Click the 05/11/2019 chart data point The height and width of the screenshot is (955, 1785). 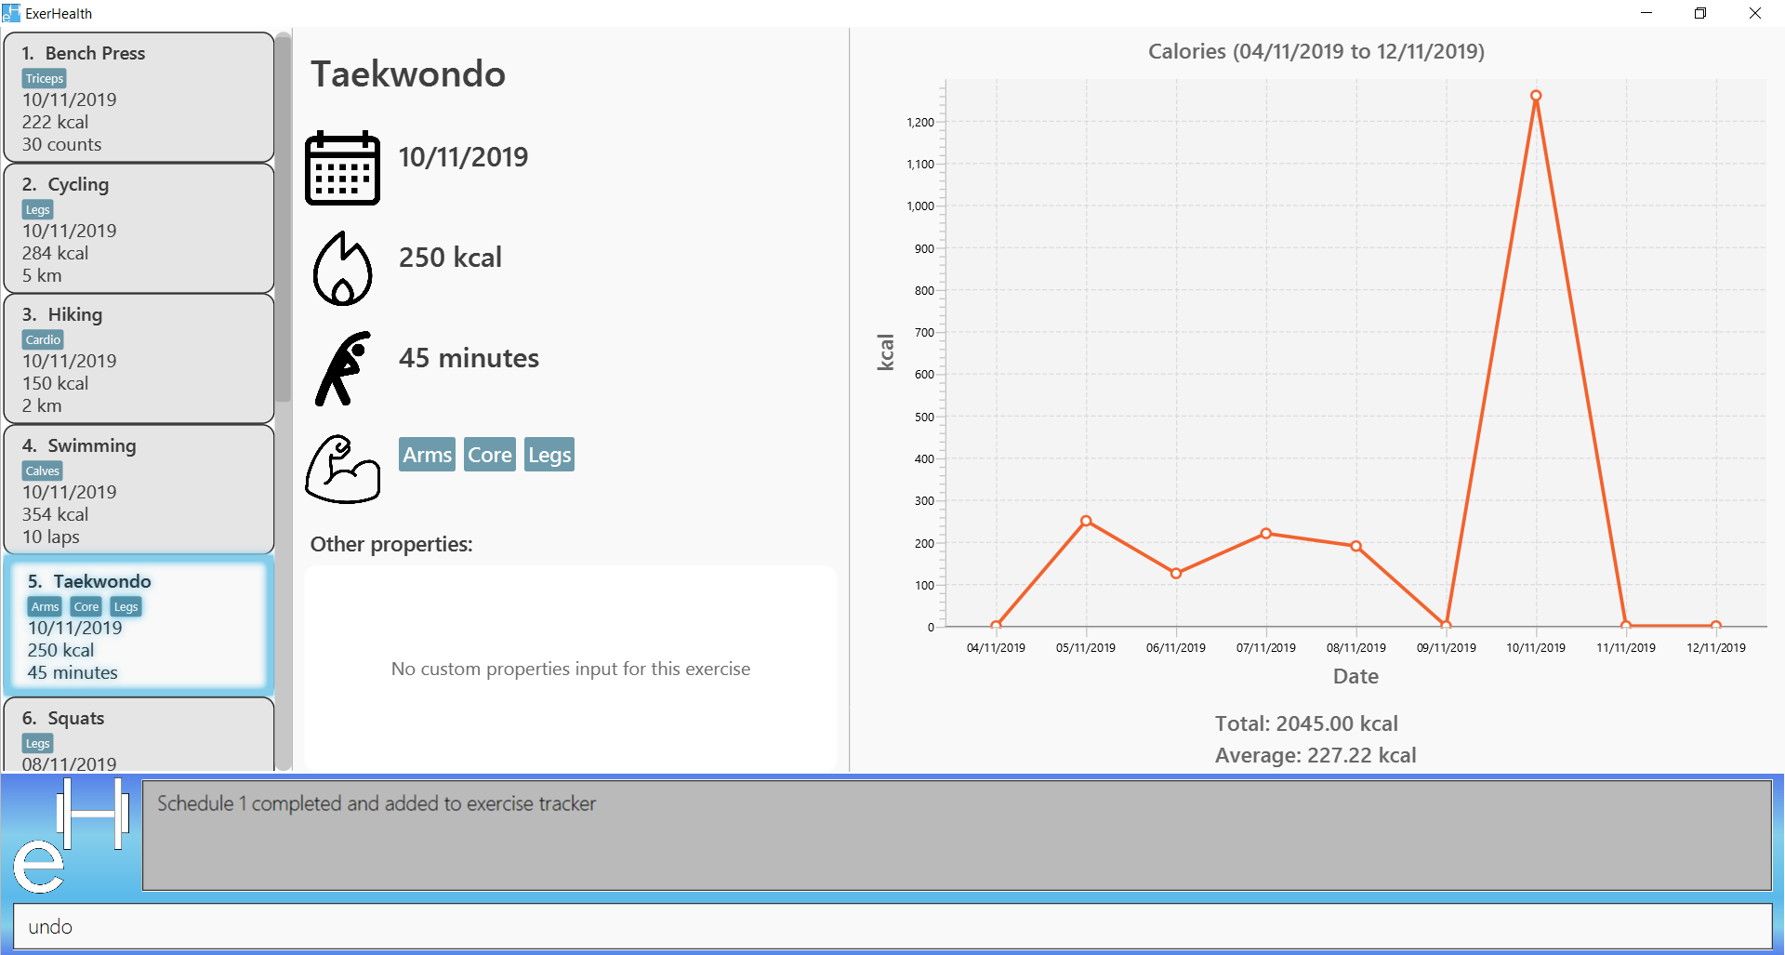(1086, 521)
